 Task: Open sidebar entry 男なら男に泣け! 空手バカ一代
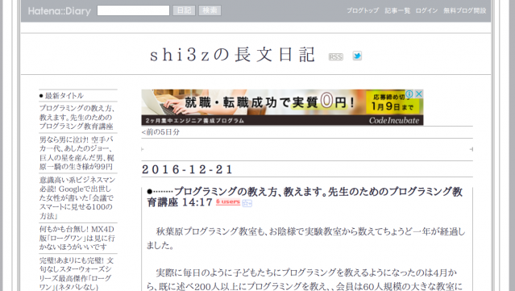coord(77,153)
